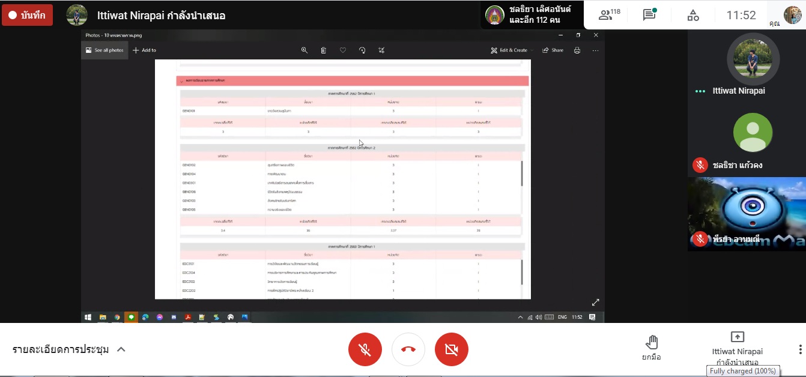Click the red hang up call button
Viewport: 806px width, 377px height.
point(408,349)
